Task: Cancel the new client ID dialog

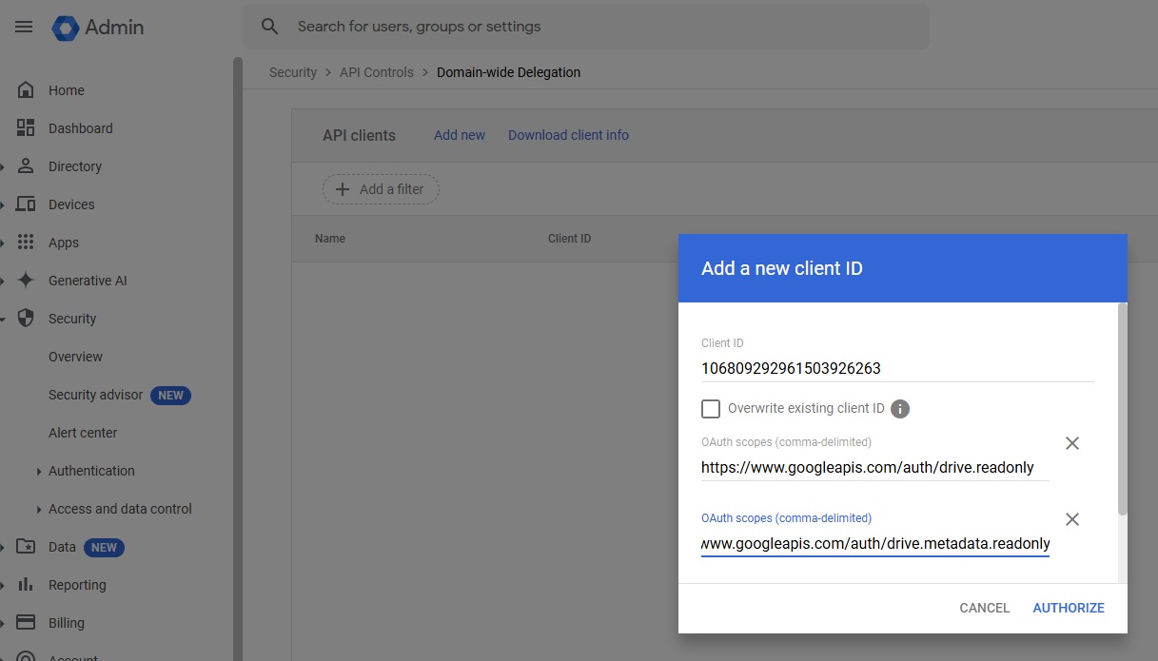Action: point(984,608)
